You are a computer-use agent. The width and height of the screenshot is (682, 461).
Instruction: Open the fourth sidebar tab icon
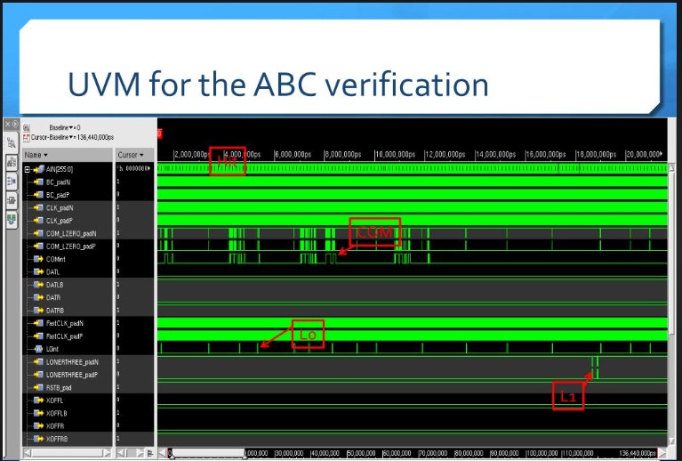point(12,200)
